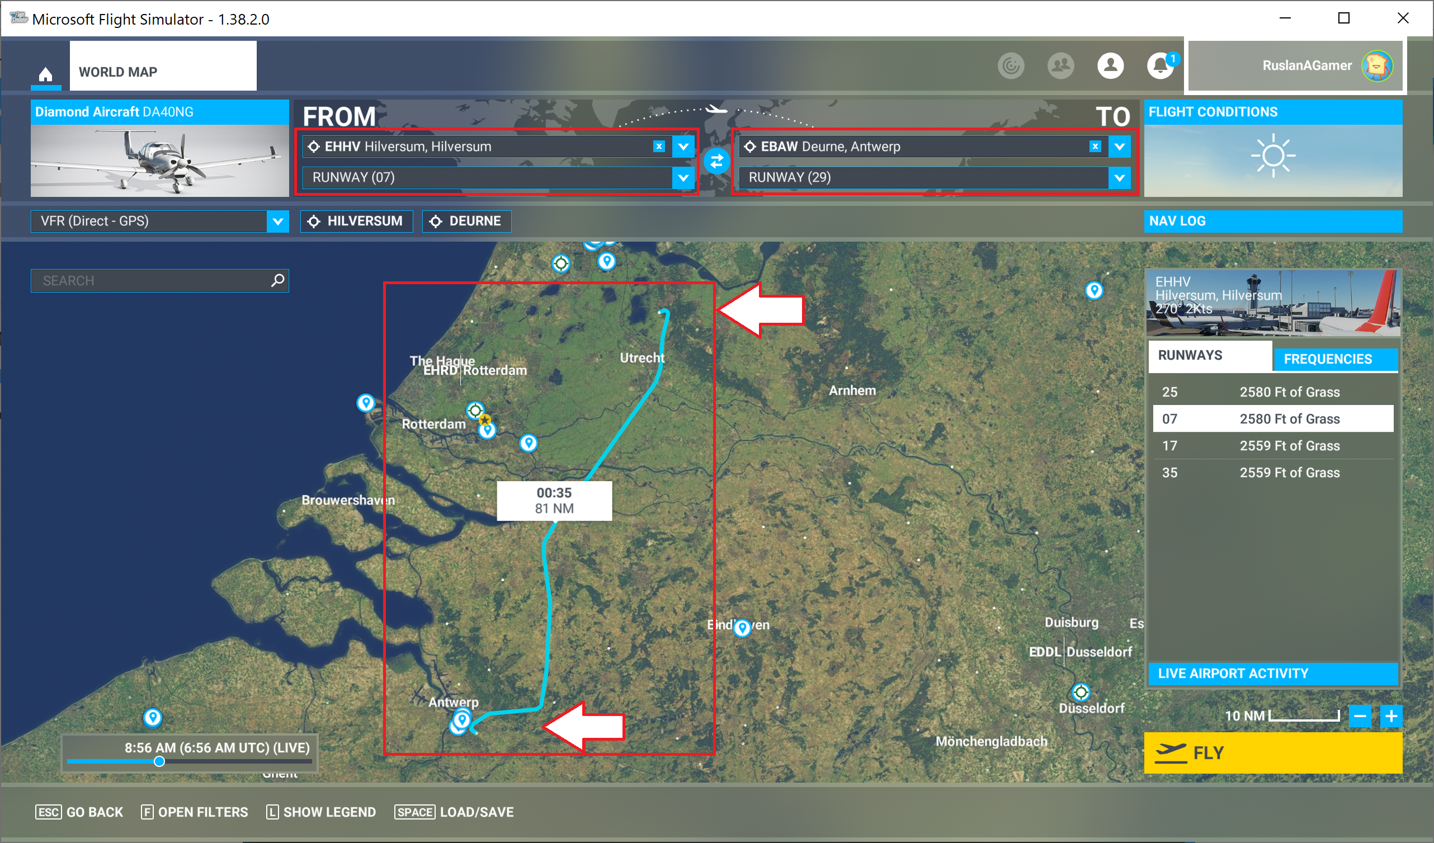Maximize the Flight Simulator window
The height and width of the screenshot is (843, 1434).
[x=1343, y=18]
